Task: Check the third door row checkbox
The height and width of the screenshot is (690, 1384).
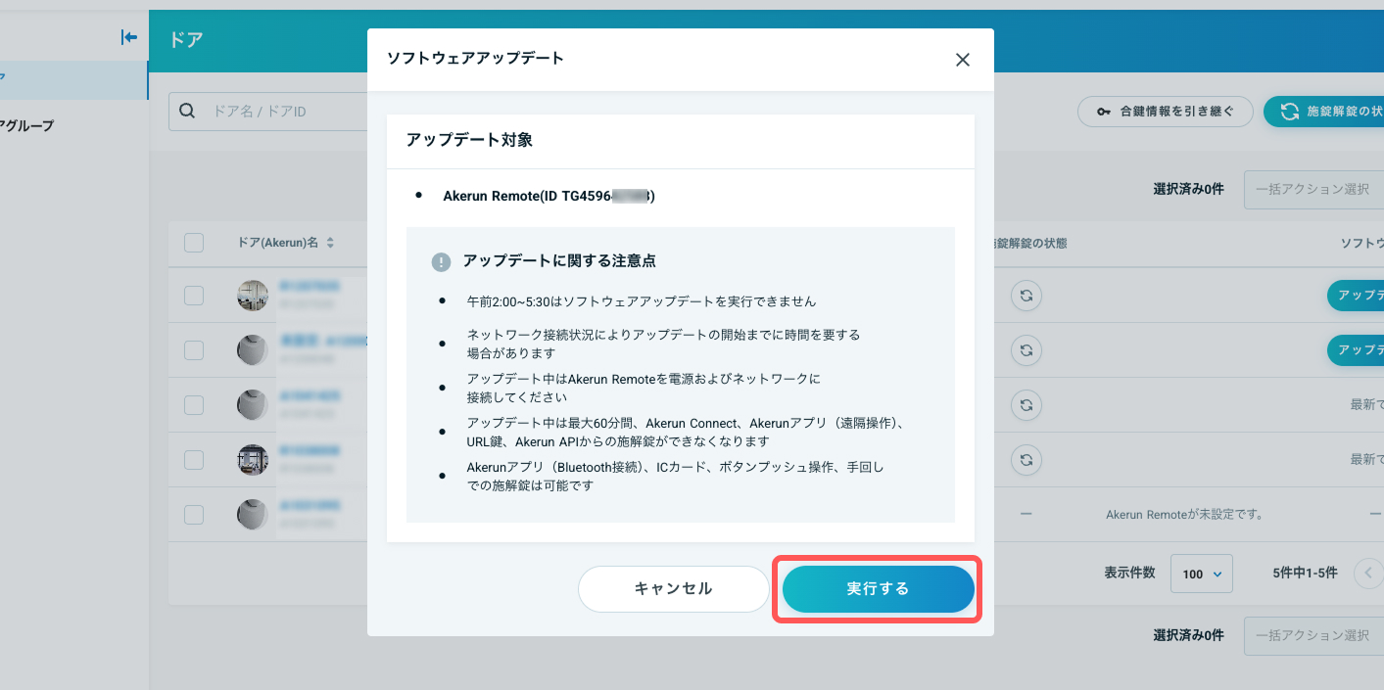Action: (194, 405)
